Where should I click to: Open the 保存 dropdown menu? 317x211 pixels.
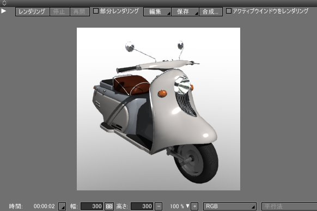pyautogui.click(x=185, y=12)
